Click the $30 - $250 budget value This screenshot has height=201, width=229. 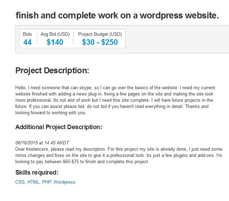[x=100, y=42]
